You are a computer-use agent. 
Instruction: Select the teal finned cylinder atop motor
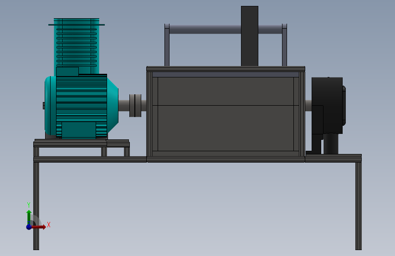pos(77,46)
